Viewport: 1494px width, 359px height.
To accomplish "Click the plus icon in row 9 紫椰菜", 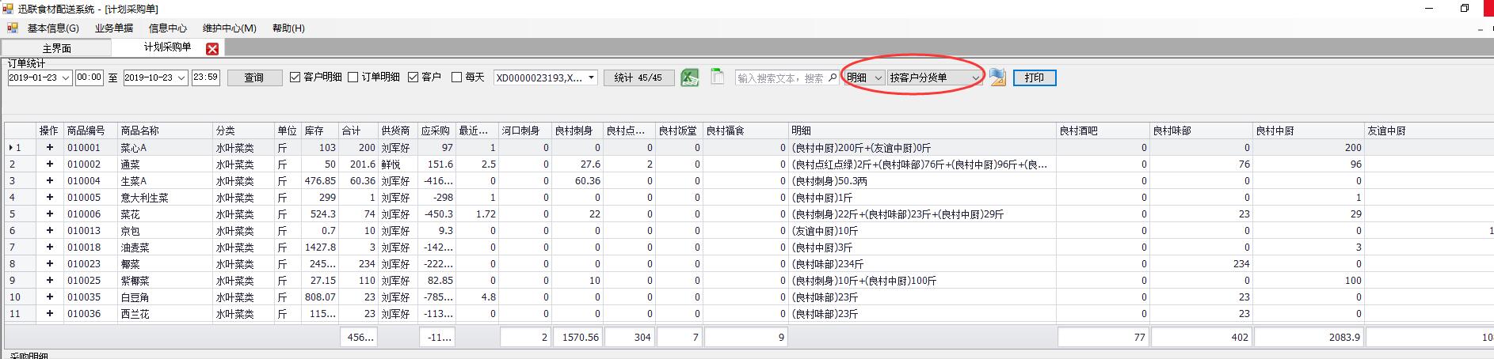I will pos(50,281).
